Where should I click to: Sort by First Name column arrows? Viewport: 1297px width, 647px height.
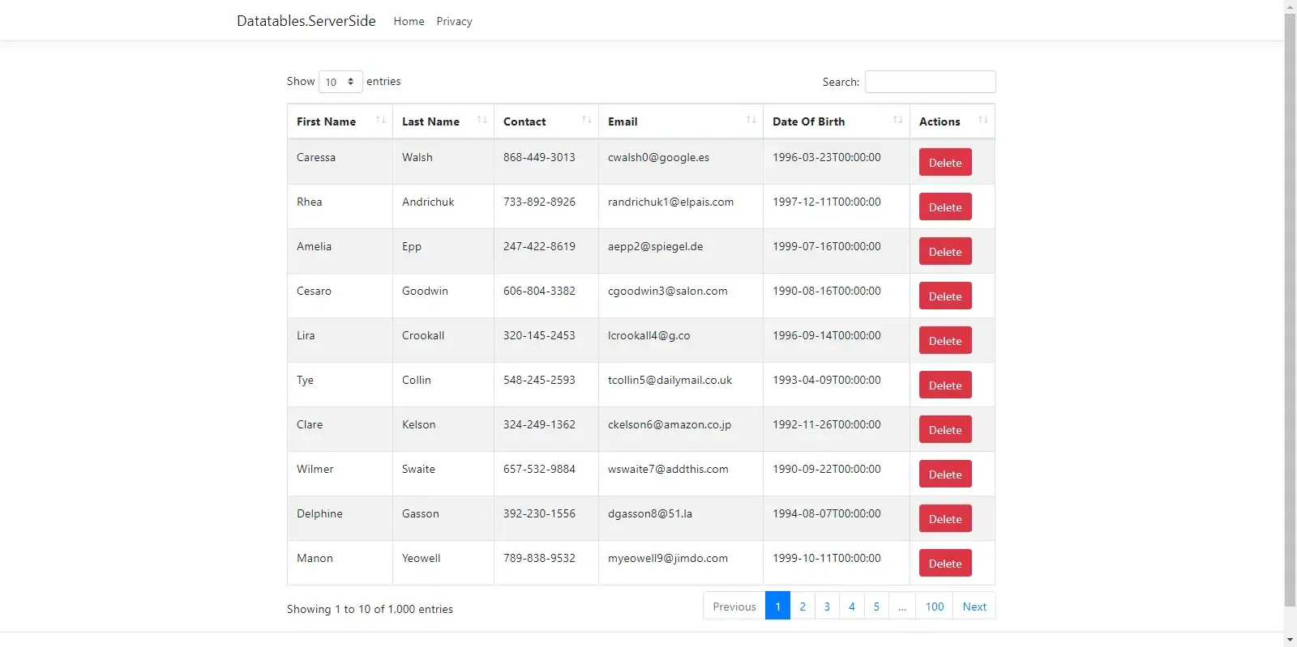tap(380, 121)
